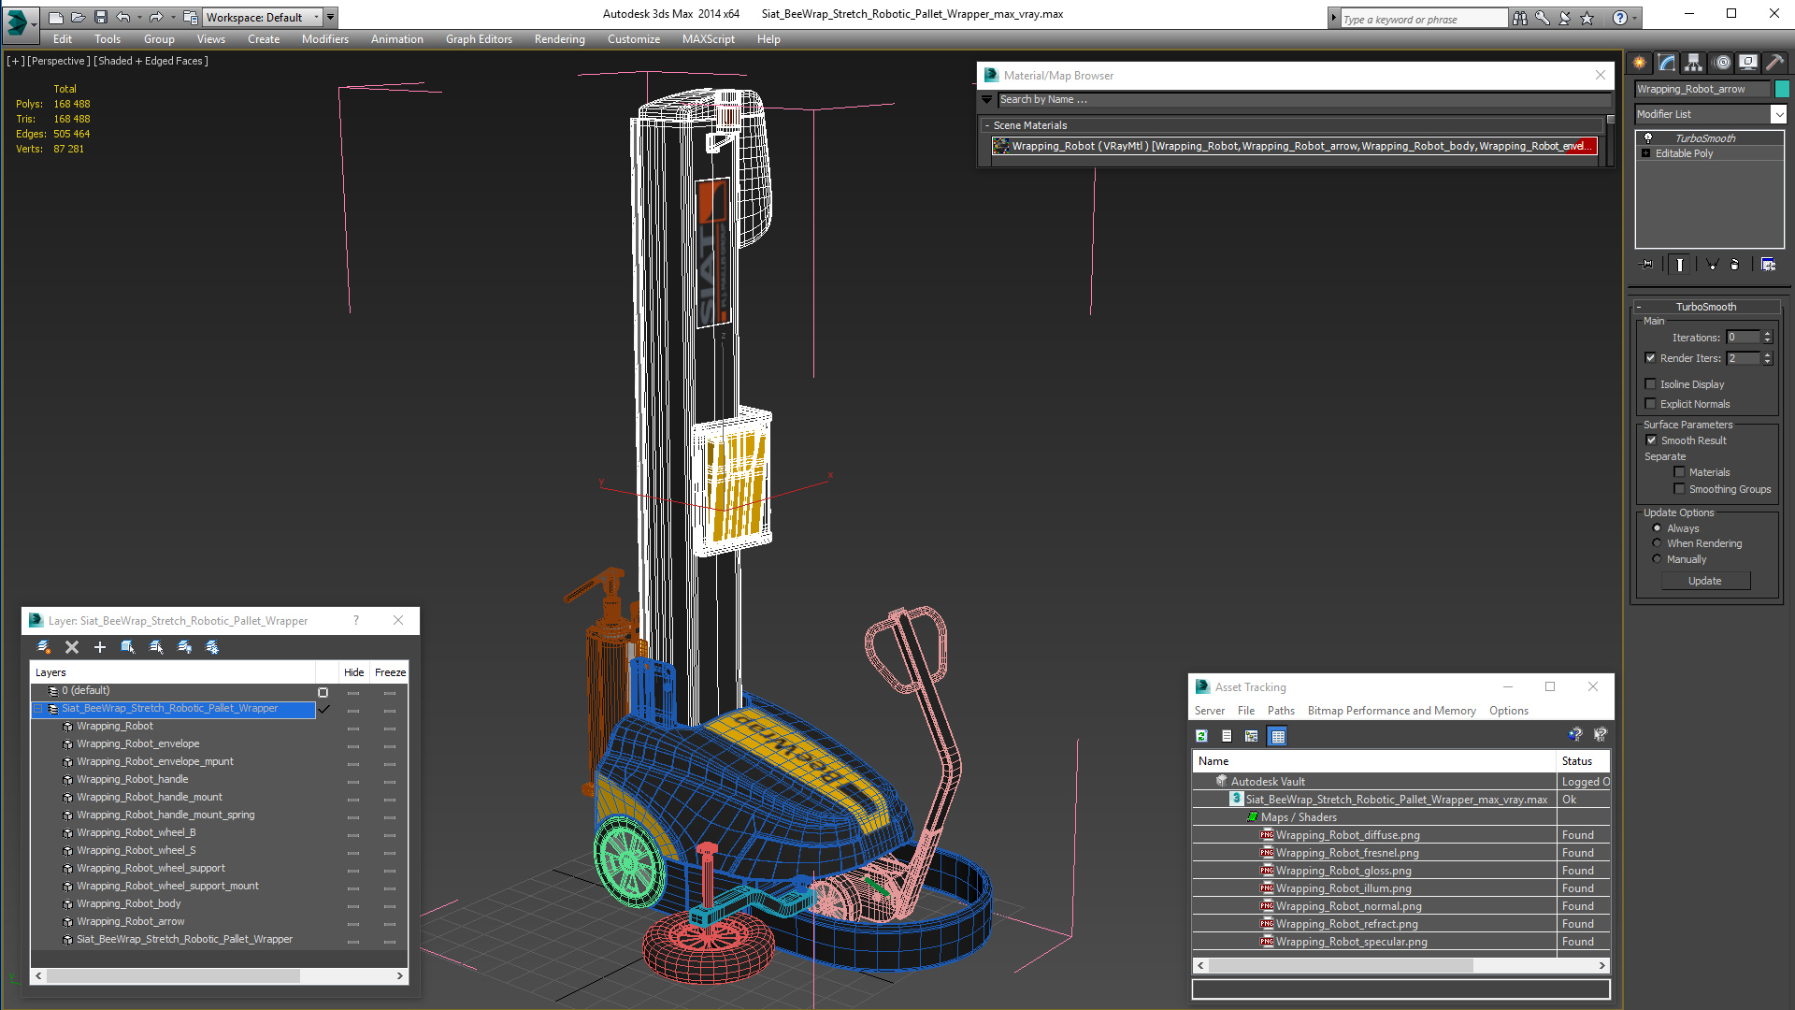This screenshot has width=1795, height=1010.
Task: Add selected objects to layer plus icon
Action: [x=100, y=647]
